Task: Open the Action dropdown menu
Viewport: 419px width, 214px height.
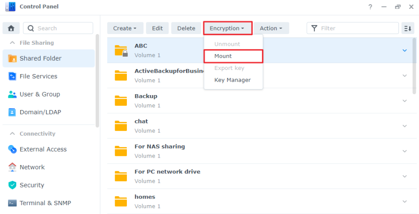Action: (x=271, y=28)
